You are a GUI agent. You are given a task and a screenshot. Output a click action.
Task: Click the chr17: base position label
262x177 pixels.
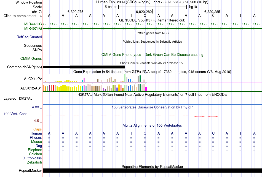pos(37,12)
